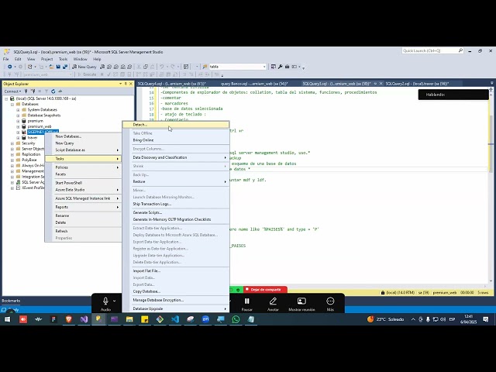Open the Window menu
This screenshot has width=496, height=372.
click(x=80, y=59)
